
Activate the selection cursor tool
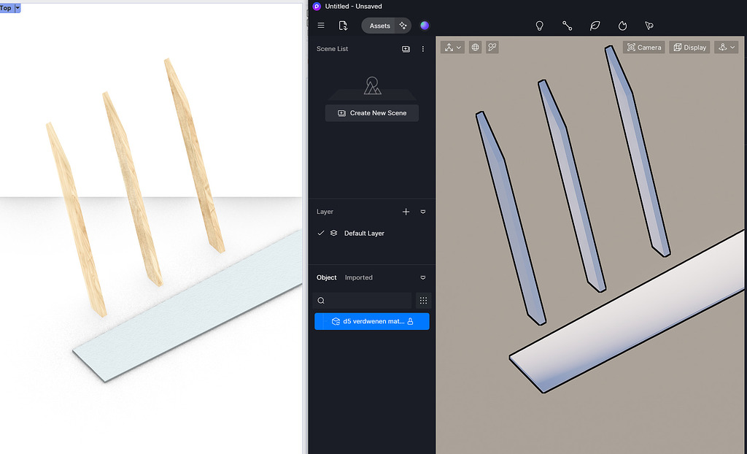[649, 26]
